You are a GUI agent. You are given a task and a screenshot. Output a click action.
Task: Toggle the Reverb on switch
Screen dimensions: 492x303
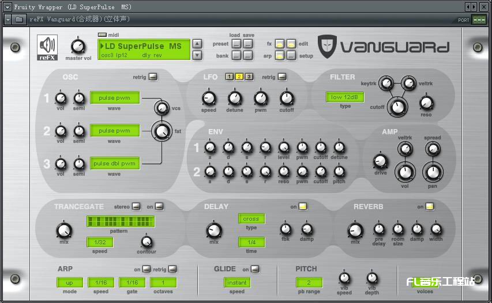click(x=430, y=206)
